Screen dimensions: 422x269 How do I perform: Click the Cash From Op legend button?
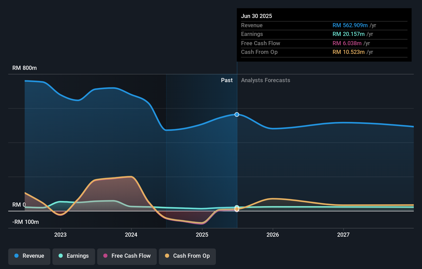click(x=187, y=256)
